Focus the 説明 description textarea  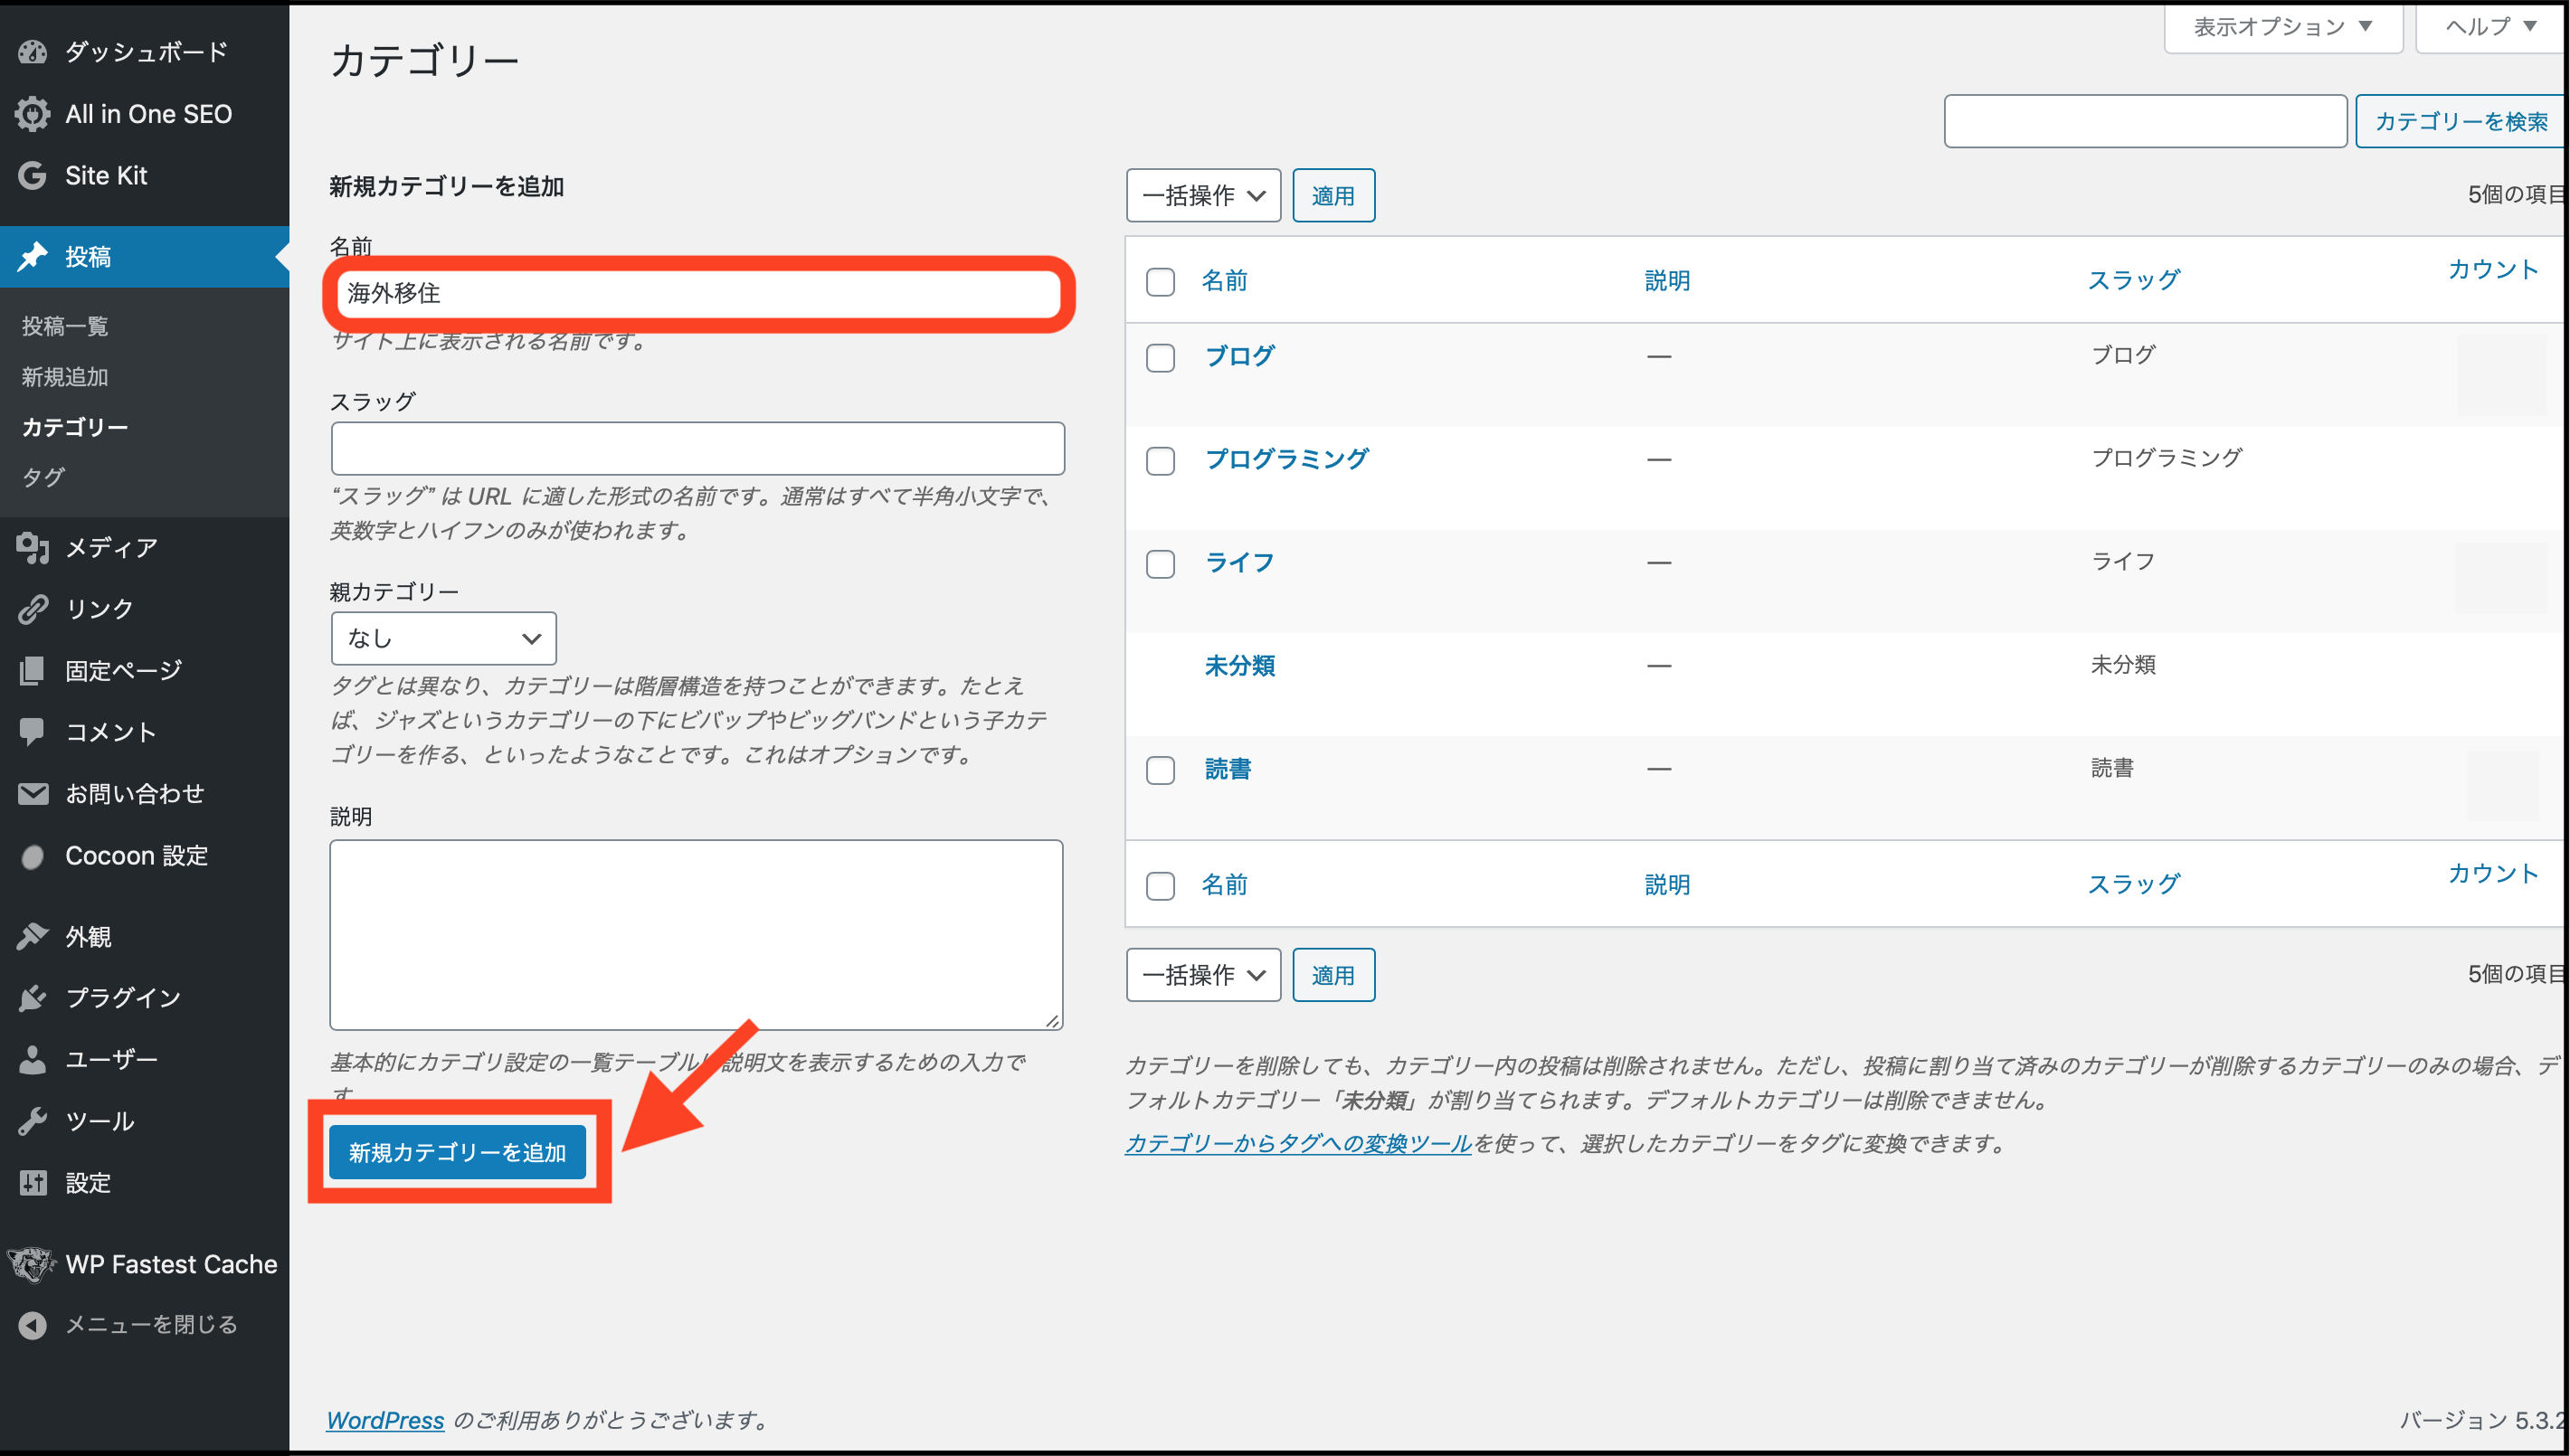coord(697,935)
